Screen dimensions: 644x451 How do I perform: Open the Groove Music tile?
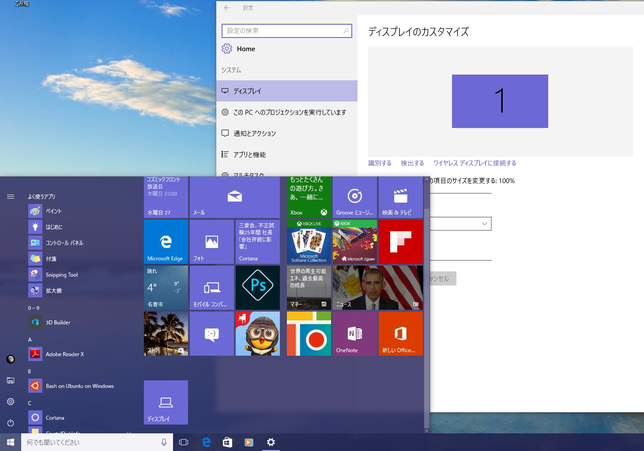[x=355, y=197]
